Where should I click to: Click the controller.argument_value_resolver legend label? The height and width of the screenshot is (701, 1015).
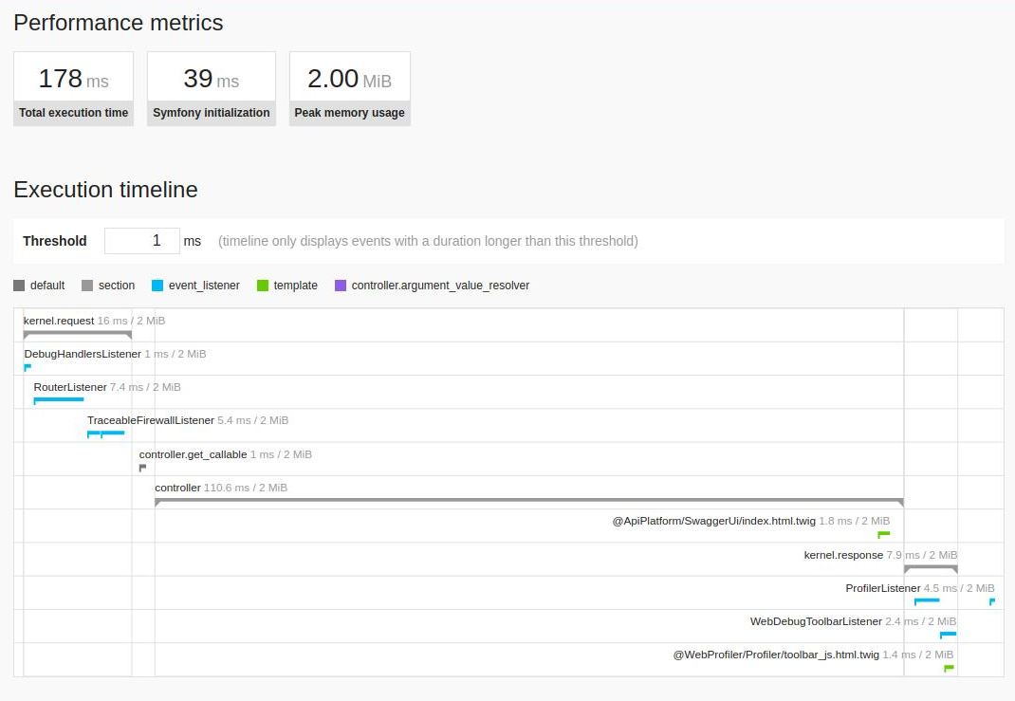click(x=440, y=286)
